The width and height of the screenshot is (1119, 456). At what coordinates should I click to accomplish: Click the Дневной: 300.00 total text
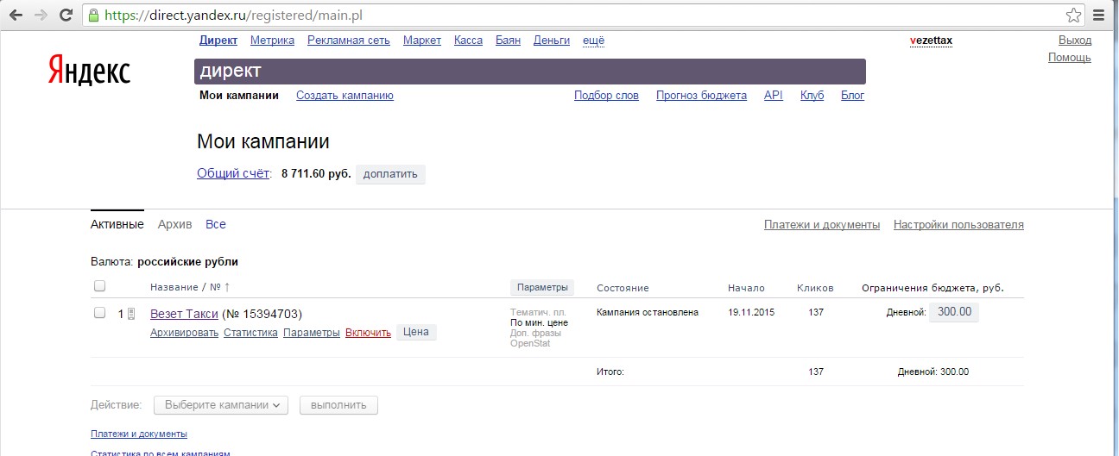[933, 372]
